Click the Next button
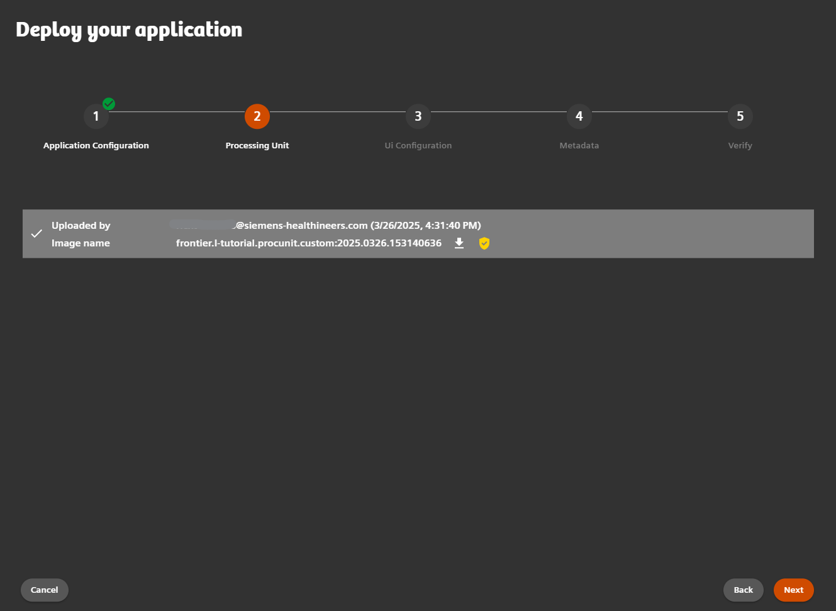 [793, 590]
